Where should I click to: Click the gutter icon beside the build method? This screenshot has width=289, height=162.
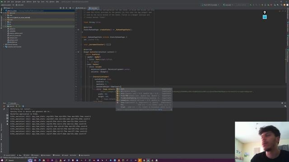click(78, 52)
